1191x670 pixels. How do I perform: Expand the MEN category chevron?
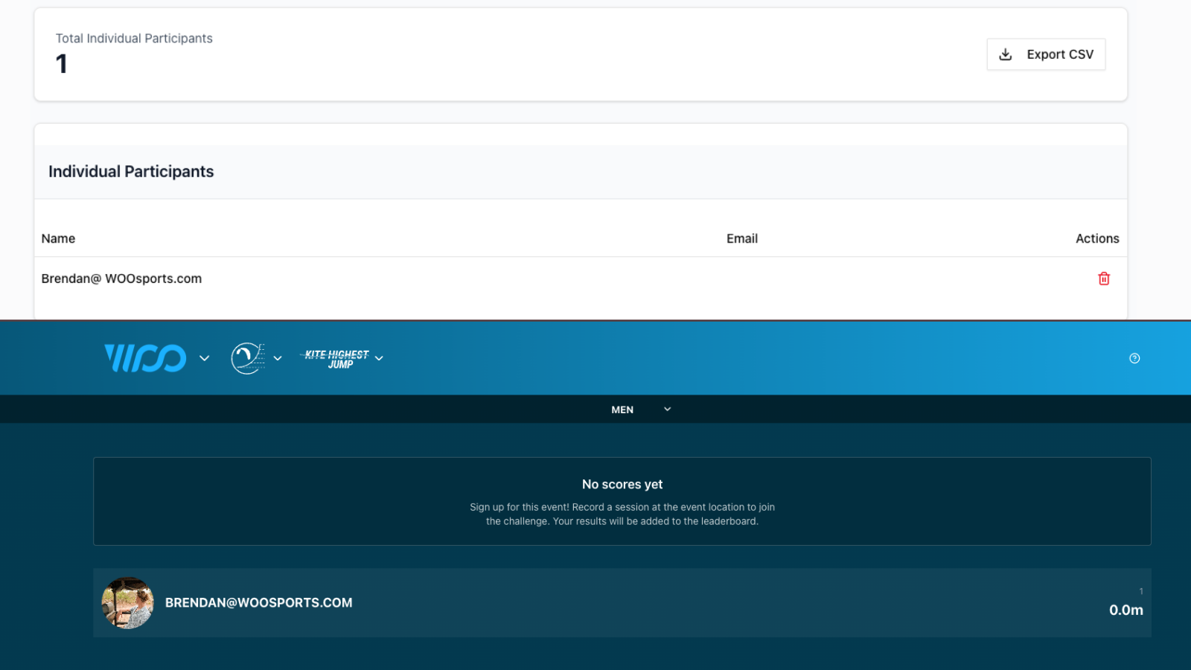pos(668,409)
